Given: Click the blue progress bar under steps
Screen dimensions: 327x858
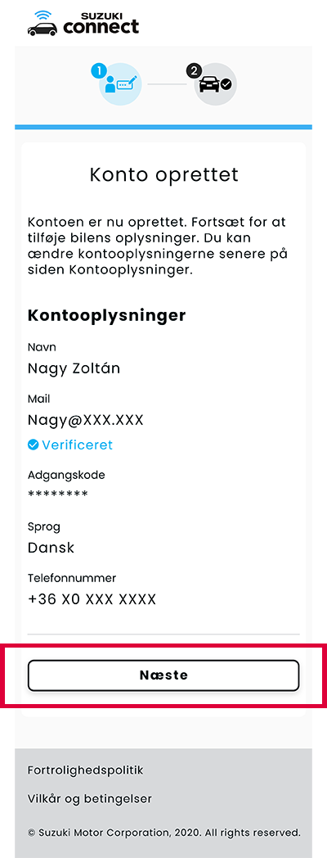Looking at the screenshot, I should pyautogui.click(x=163, y=127).
